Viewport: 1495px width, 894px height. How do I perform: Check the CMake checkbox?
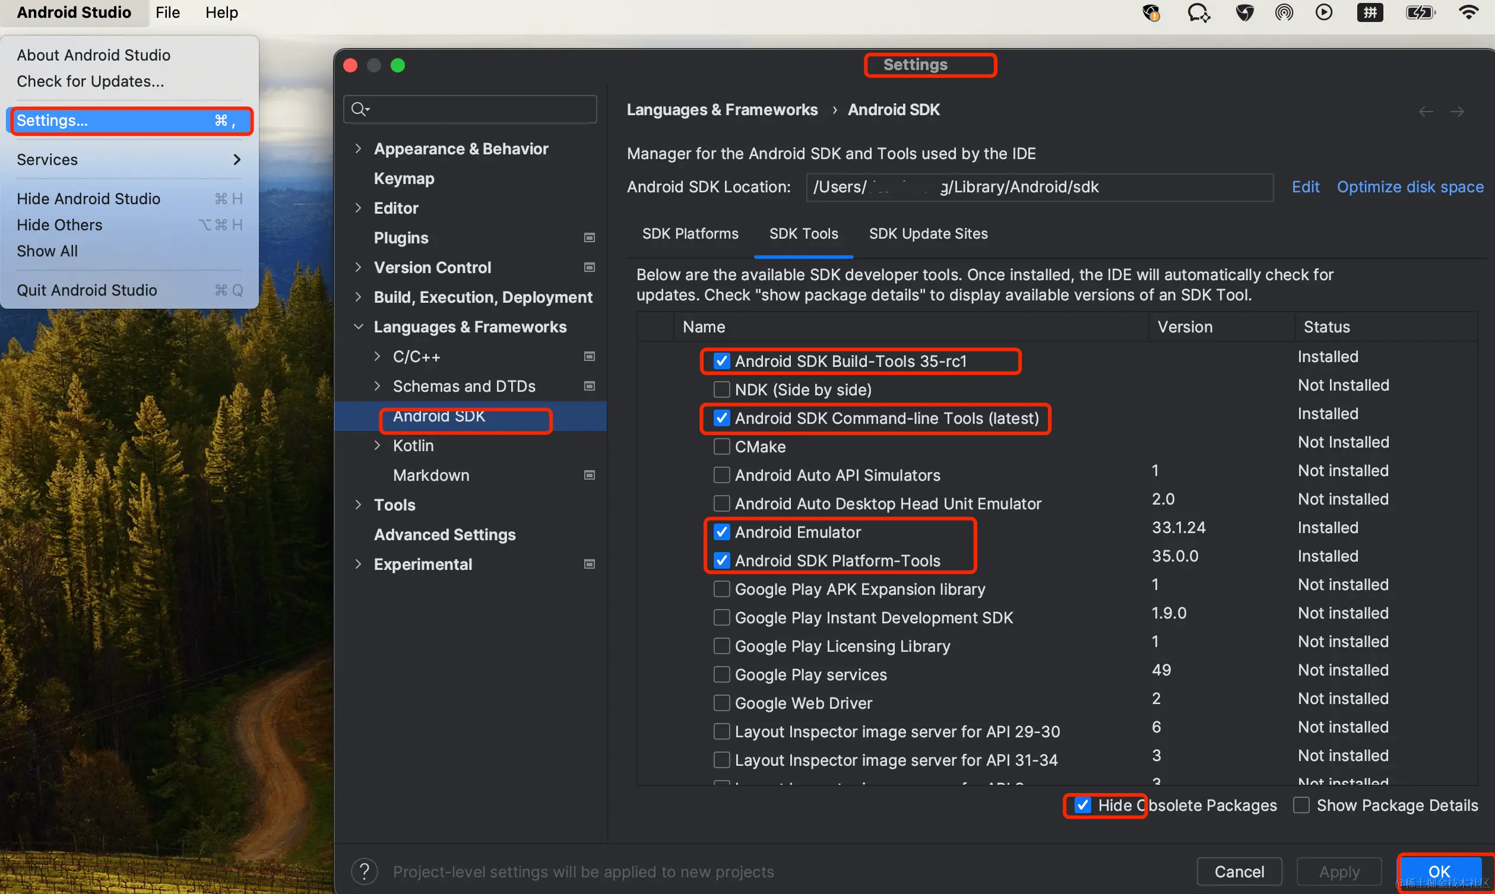(721, 446)
